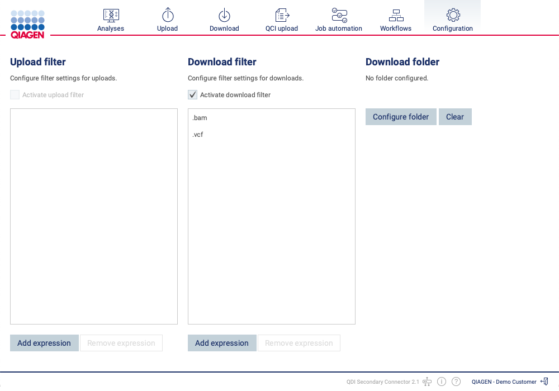
Task: Click the QIAGEN logo
Action: tap(27, 23)
